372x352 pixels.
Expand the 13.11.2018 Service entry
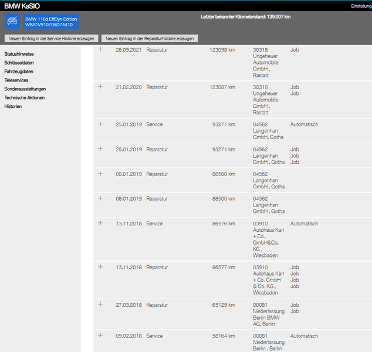100,223
